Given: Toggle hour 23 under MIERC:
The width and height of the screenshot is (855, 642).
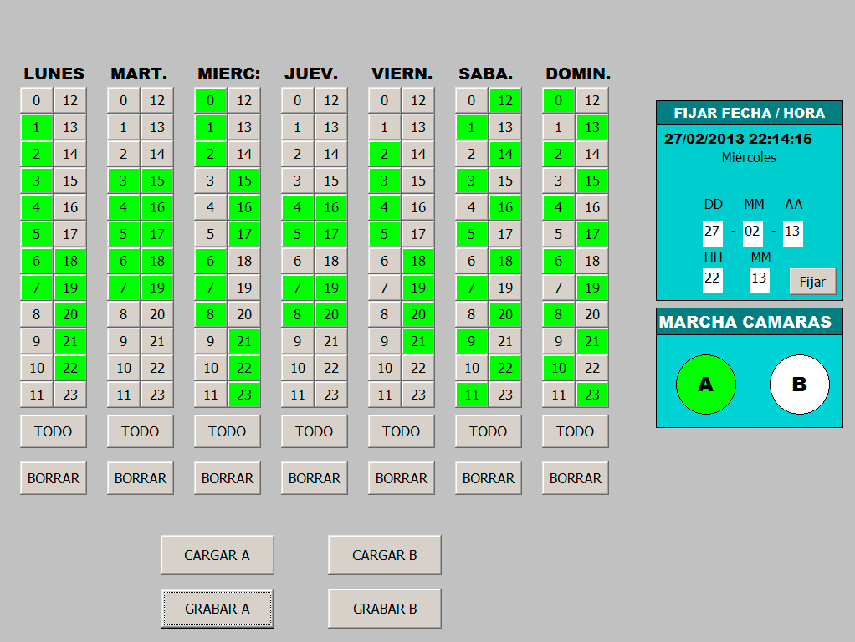Looking at the screenshot, I should point(244,395).
